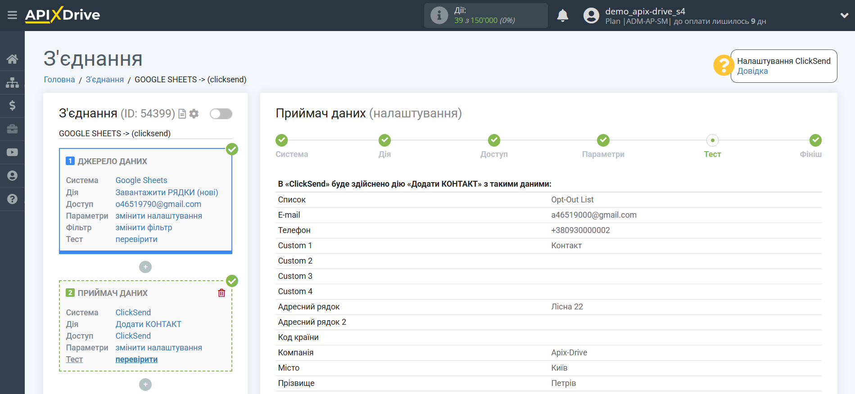855x394 pixels.
Task: Click змінити налаштування in data receiver
Action: [x=159, y=348]
